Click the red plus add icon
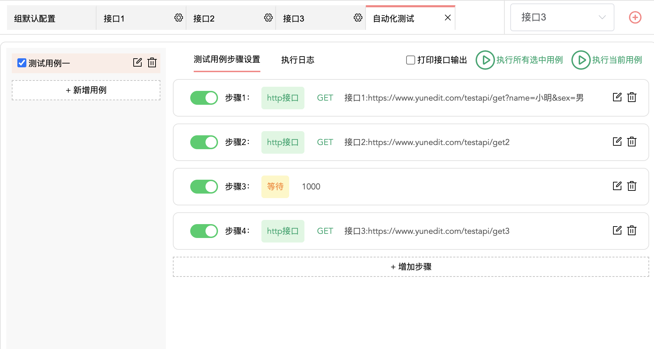The height and width of the screenshot is (349, 654). [x=635, y=17]
